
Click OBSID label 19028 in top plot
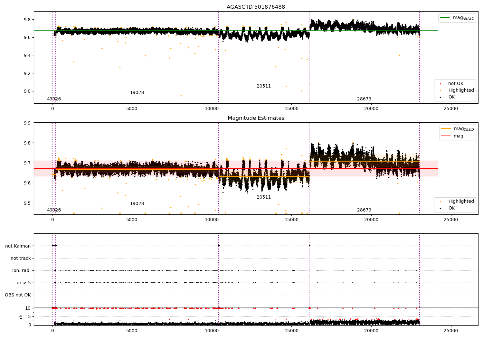tap(137, 93)
